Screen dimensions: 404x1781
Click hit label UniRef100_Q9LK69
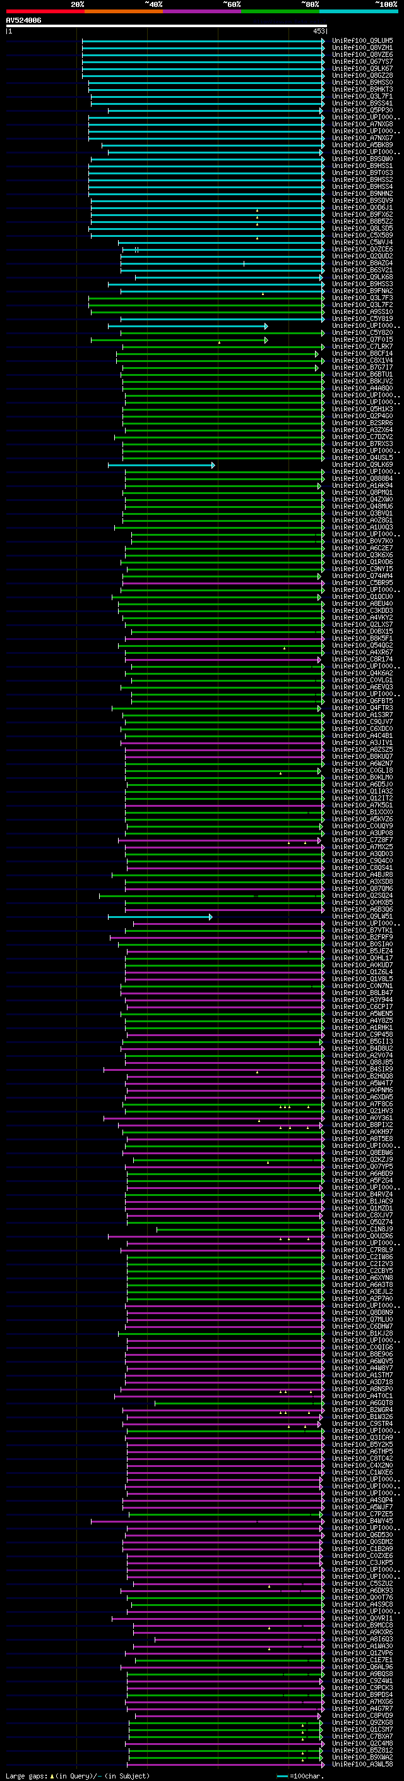362,464
